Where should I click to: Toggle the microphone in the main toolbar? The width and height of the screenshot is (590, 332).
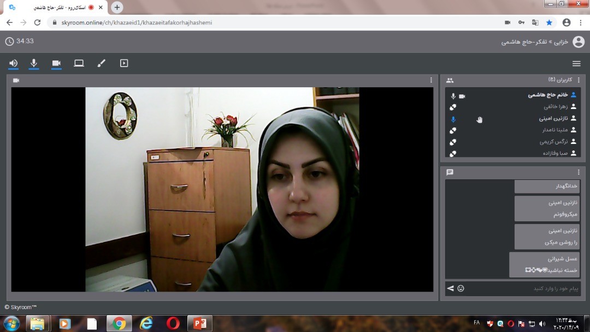click(34, 63)
